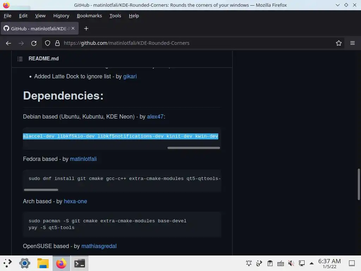Open the View menu
The height and width of the screenshot is (271, 361).
[x=40, y=16]
